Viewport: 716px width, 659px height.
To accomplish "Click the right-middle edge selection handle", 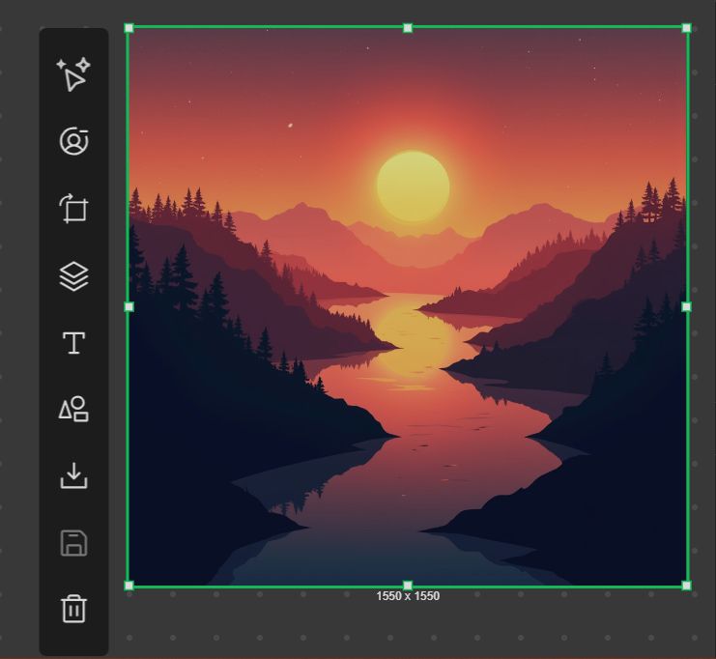I will [x=686, y=307].
